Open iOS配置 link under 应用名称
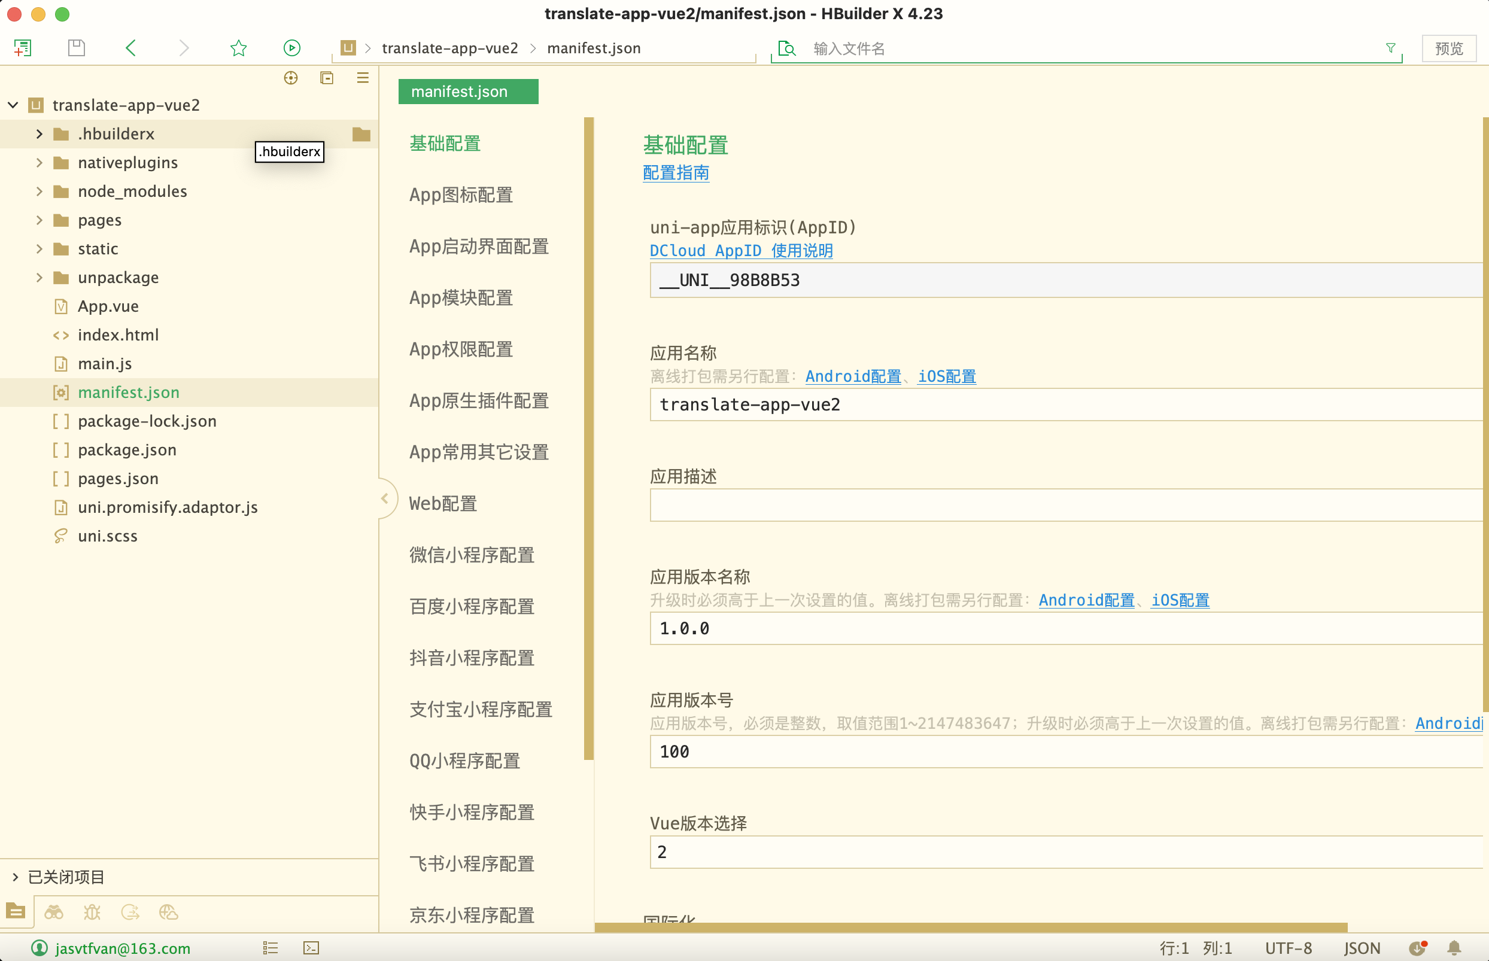 tap(947, 376)
